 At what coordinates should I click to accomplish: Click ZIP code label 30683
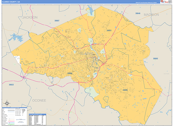(x=155, y=59)
